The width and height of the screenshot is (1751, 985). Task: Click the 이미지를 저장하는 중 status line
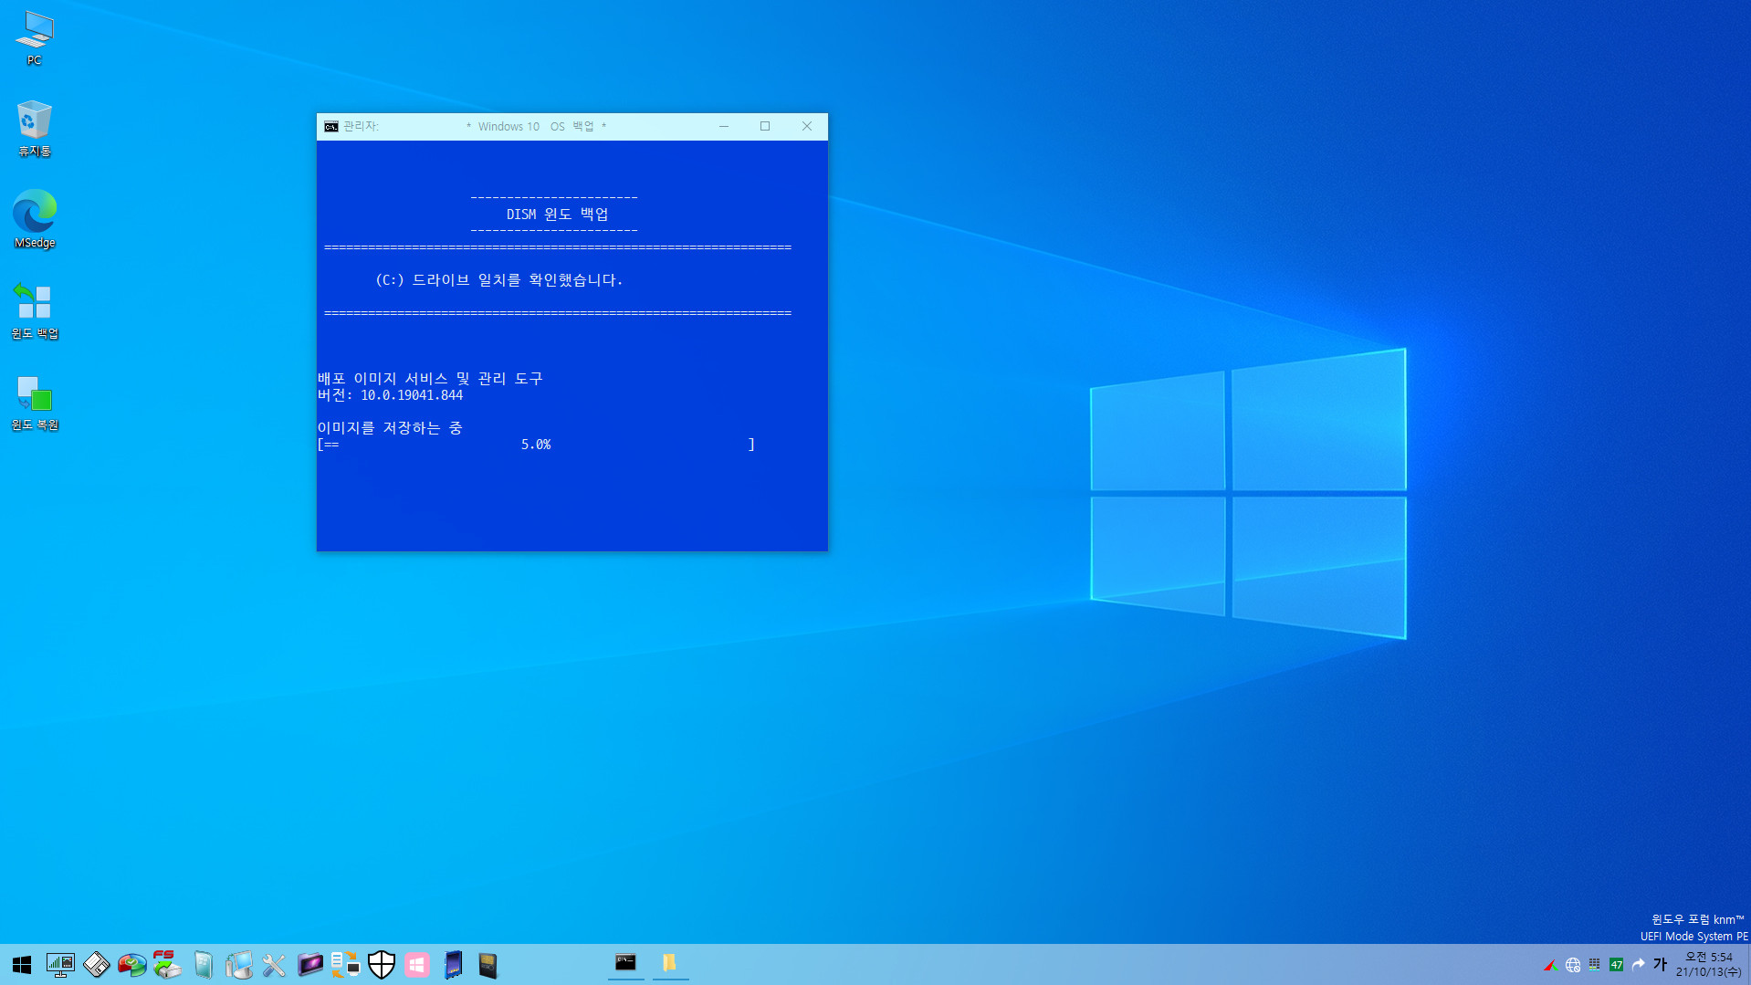(390, 428)
